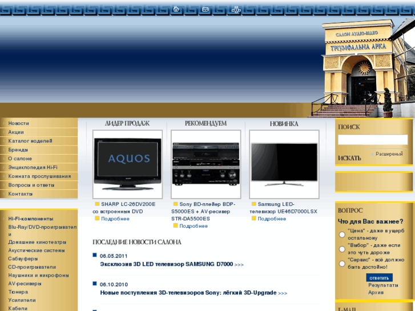Click the ИСКАТЬ search button

click(x=349, y=158)
